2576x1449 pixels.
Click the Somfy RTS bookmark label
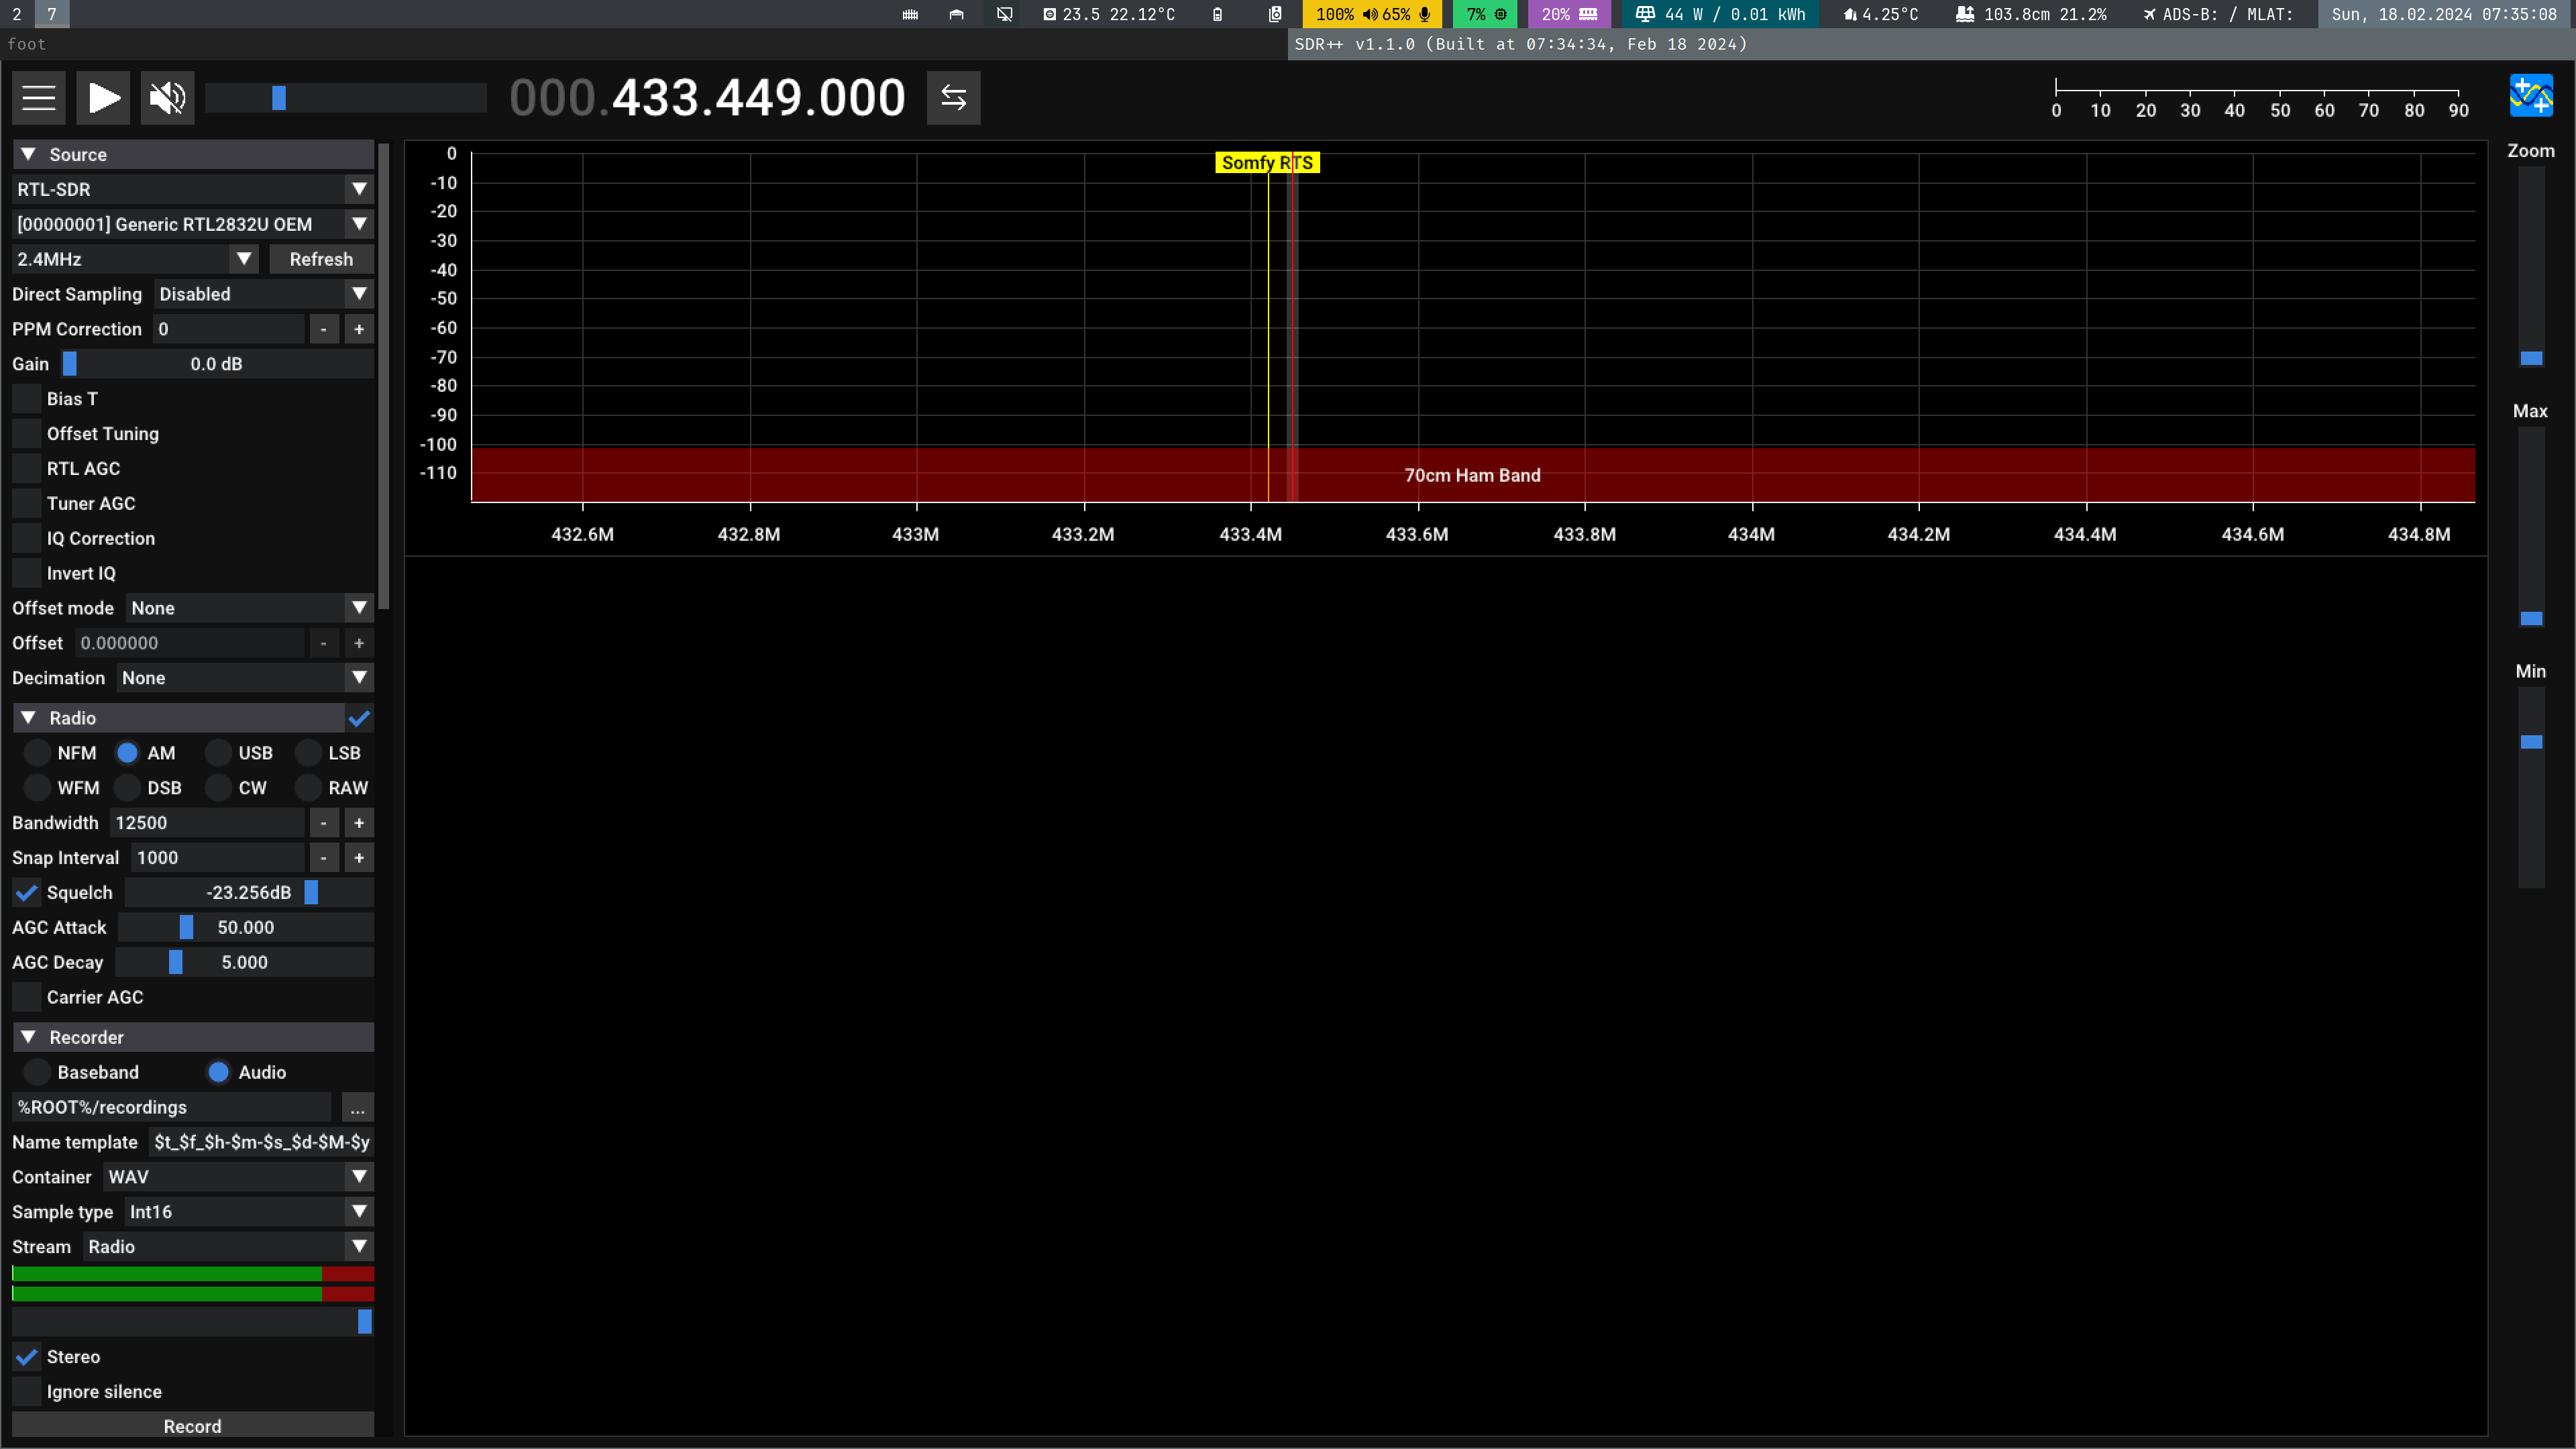[1267, 163]
